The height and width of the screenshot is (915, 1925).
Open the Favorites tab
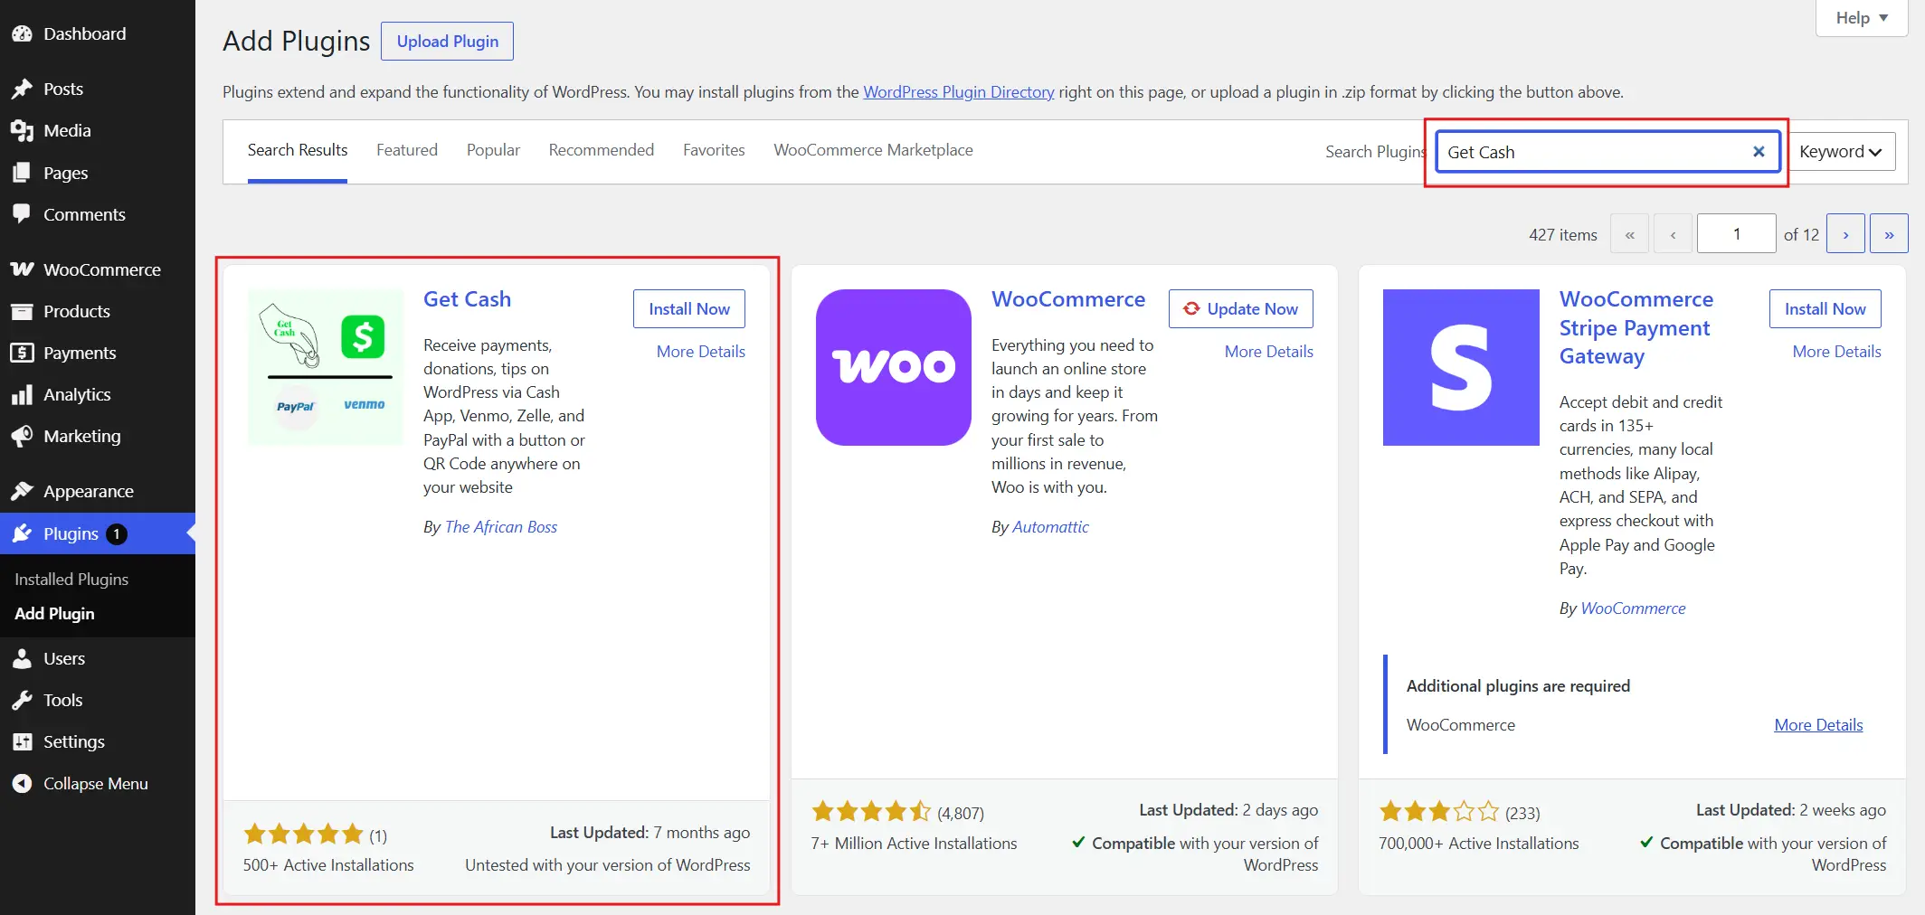(x=714, y=150)
